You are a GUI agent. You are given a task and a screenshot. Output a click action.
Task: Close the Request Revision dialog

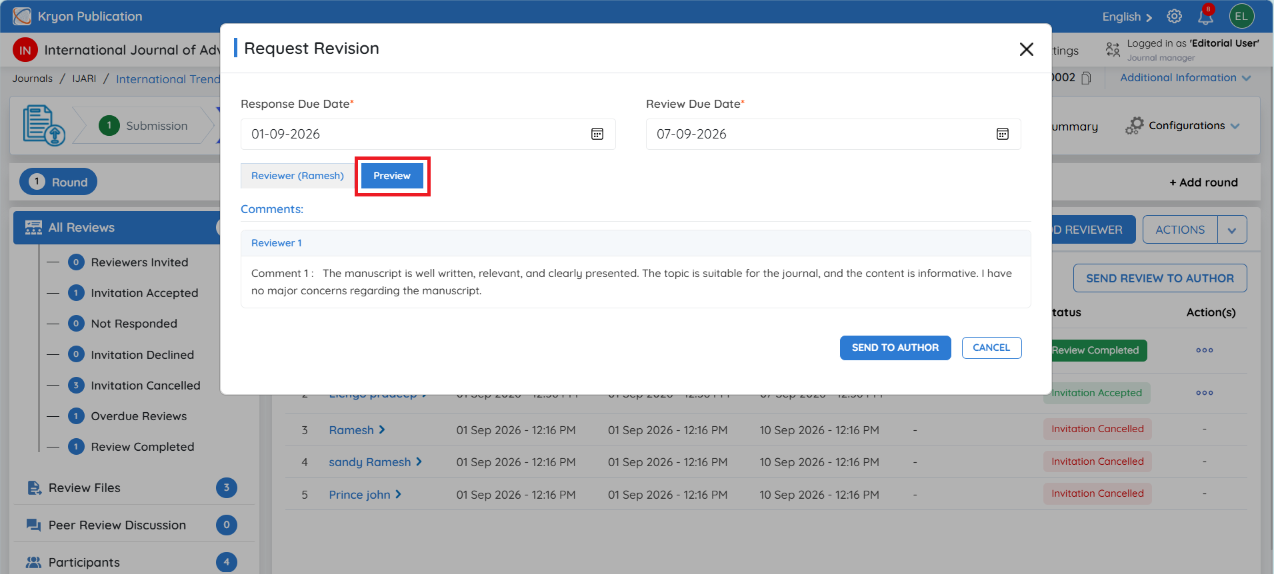point(1027,49)
